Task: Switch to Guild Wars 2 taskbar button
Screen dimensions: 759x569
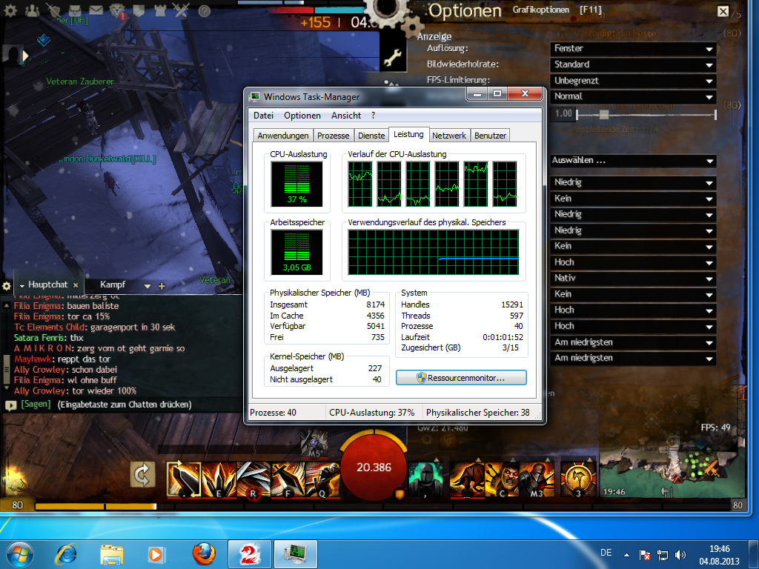Action: coord(249,554)
